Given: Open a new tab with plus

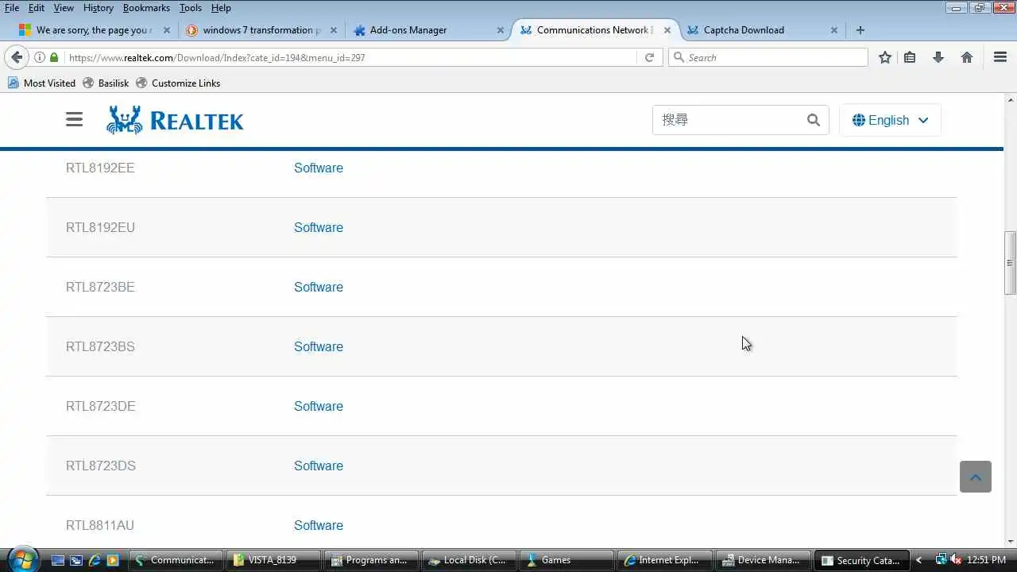Looking at the screenshot, I should click(x=860, y=30).
